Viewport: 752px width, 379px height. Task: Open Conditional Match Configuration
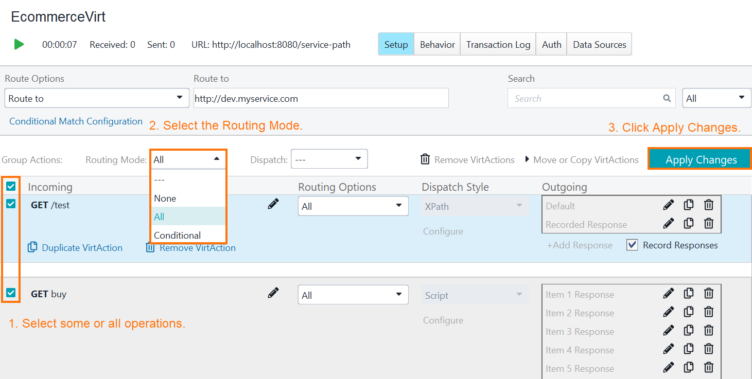[75, 121]
